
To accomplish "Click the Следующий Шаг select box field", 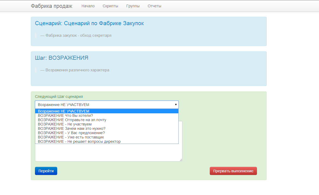I will coord(107,105).
